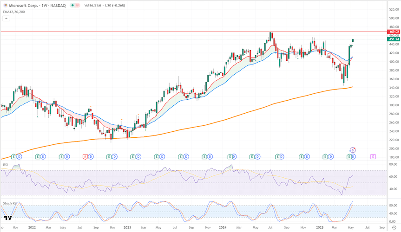Open the Microsoft Corp. 1W NASDAQ symbol title

tap(37, 6)
